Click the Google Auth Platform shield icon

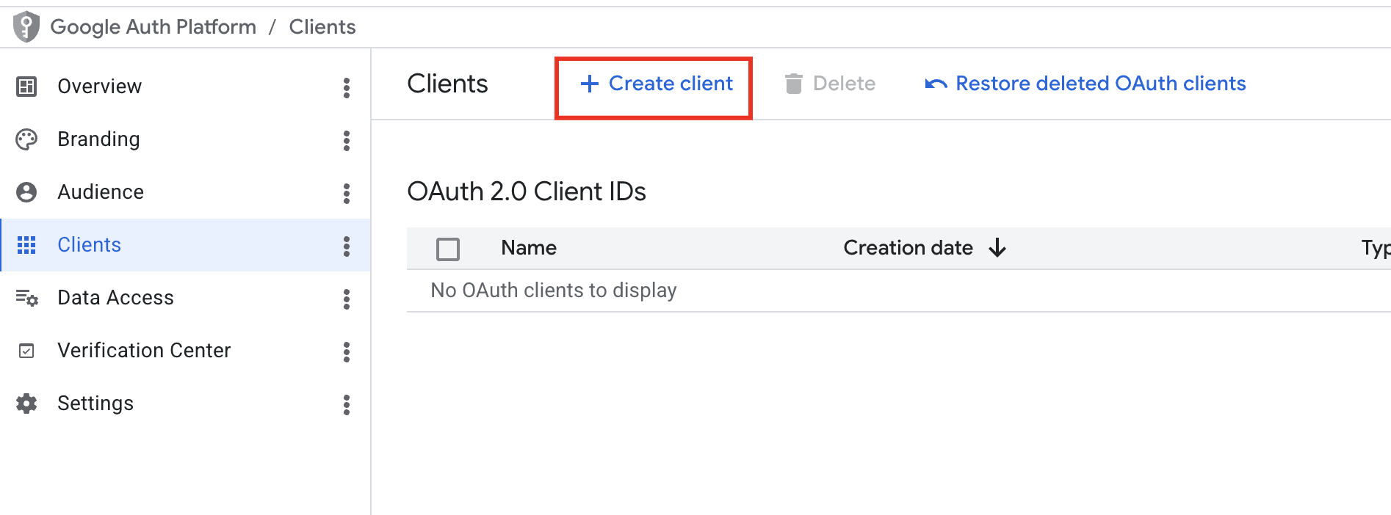click(x=26, y=27)
